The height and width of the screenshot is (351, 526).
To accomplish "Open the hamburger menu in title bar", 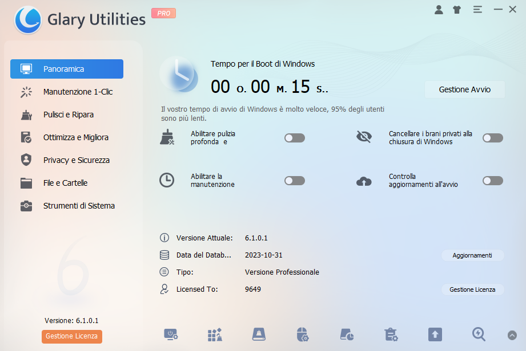I will coord(477,10).
